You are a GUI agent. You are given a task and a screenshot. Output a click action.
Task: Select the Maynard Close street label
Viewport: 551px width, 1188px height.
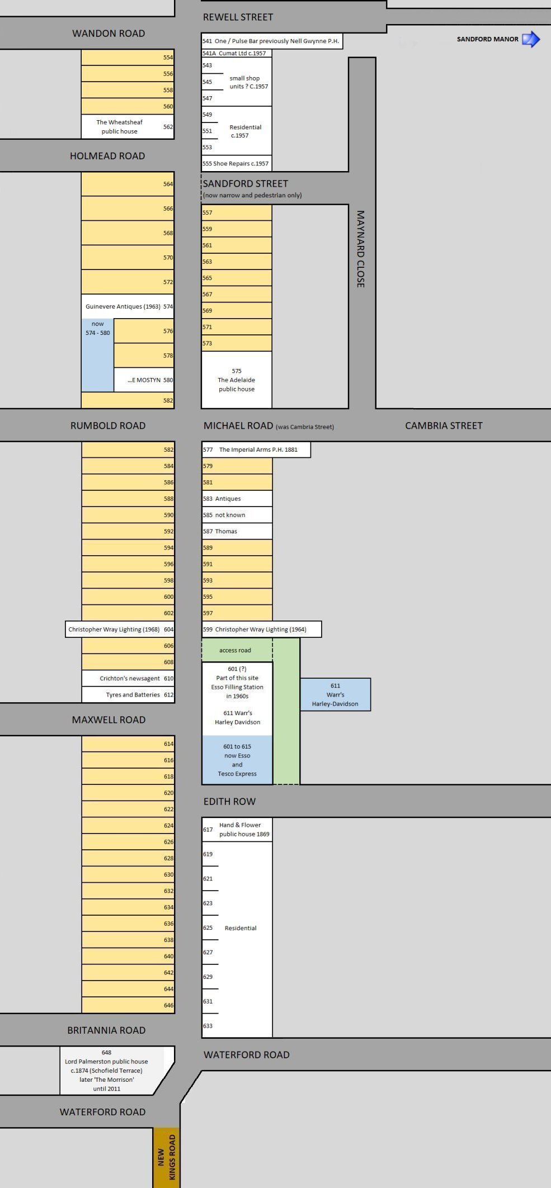361,249
